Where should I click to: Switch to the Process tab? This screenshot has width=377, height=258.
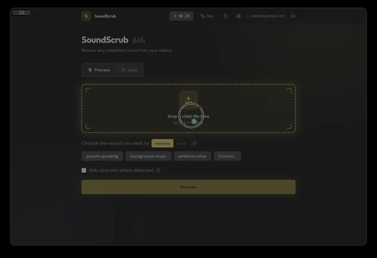point(99,70)
